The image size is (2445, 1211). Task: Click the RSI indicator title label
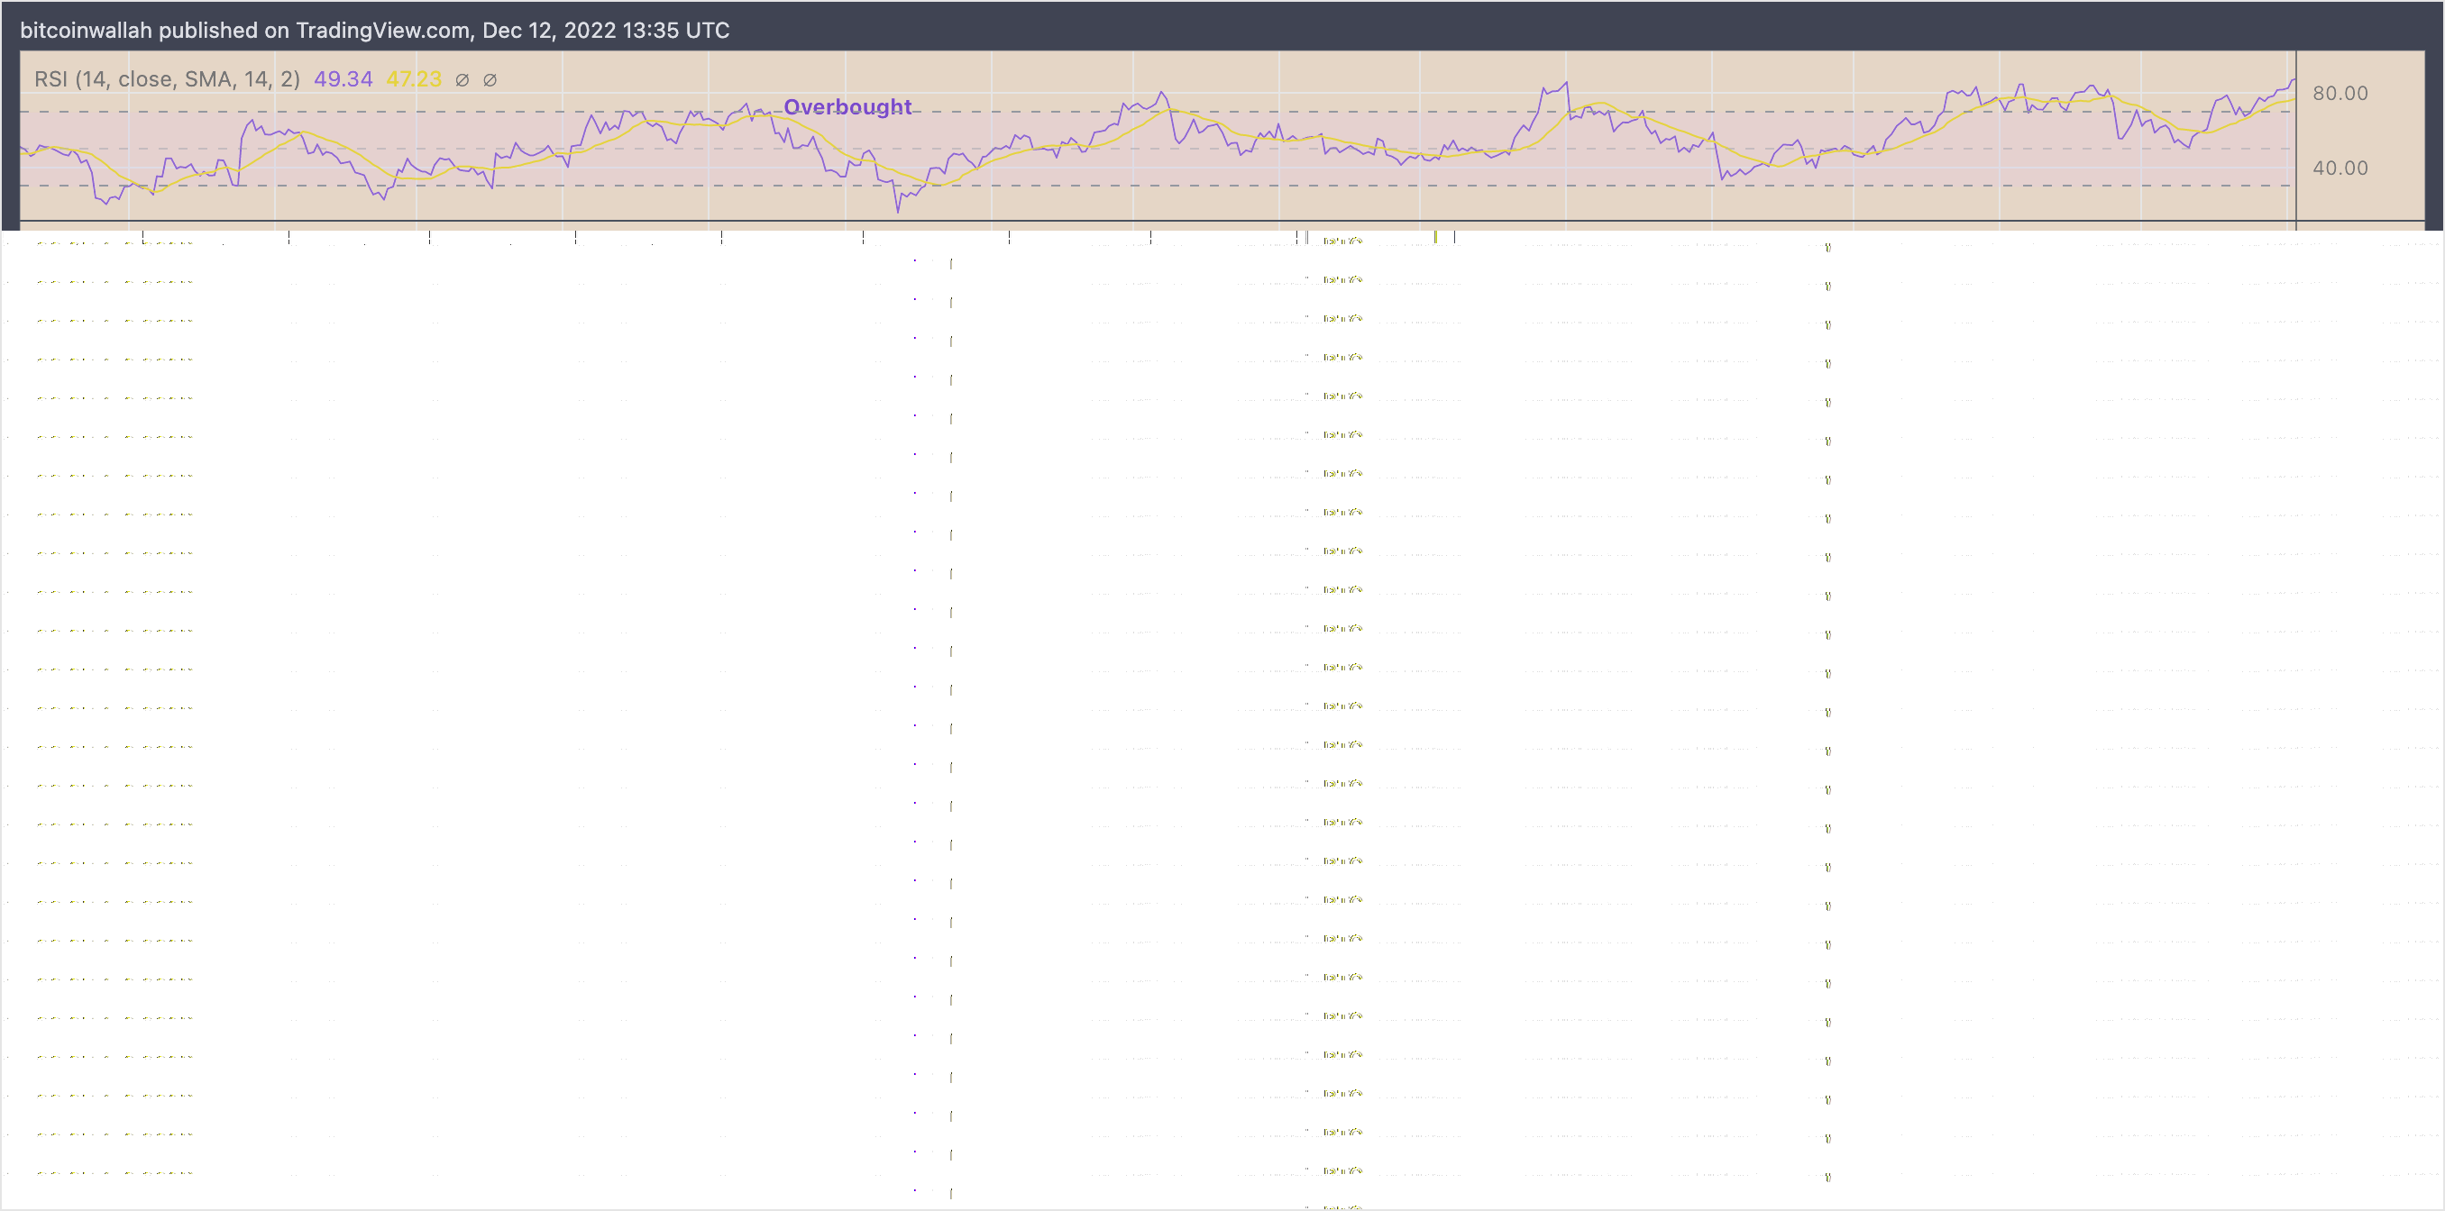tap(167, 78)
